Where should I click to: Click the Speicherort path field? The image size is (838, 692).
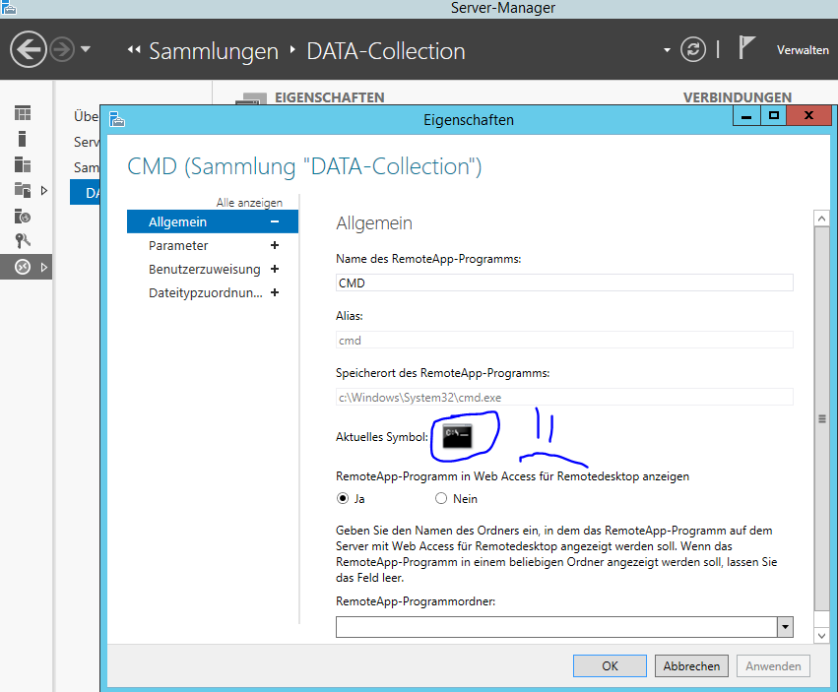tap(564, 397)
